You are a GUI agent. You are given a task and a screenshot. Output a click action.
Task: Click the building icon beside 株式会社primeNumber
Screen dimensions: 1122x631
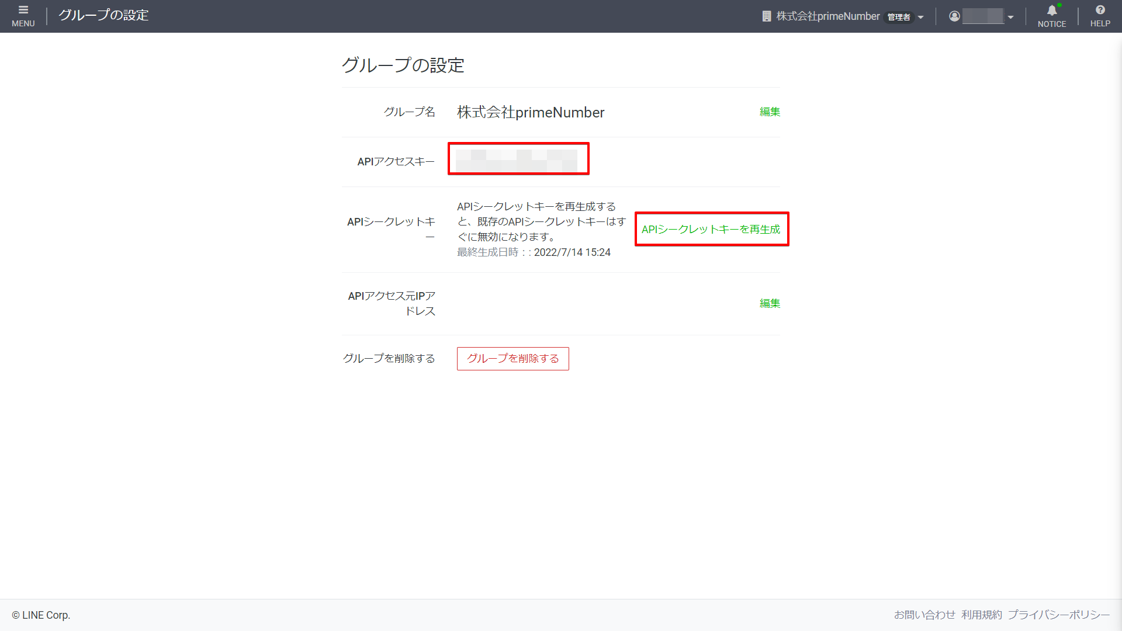coord(767,16)
